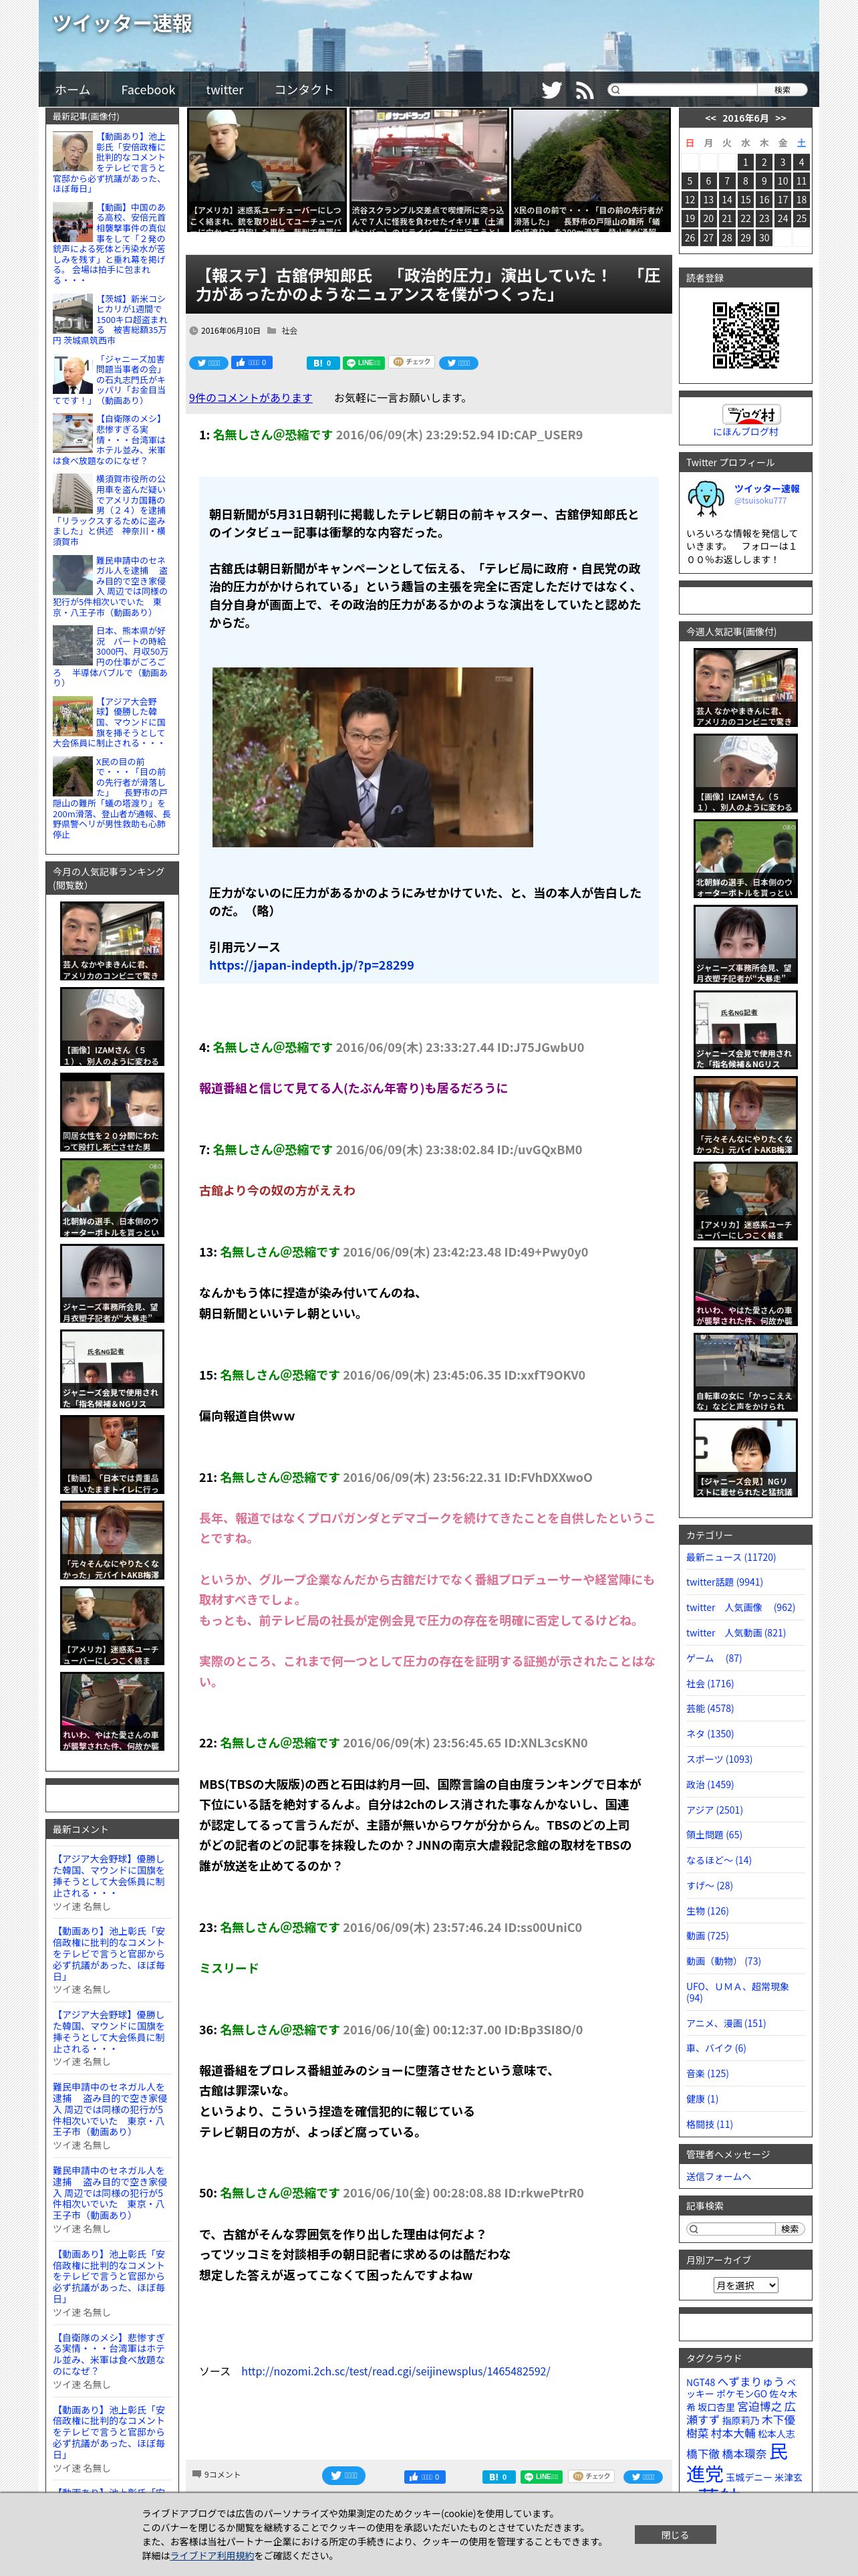Open ツイッター速報 Twitter profile name link
This screenshot has width=858, height=2576.
(x=767, y=488)
